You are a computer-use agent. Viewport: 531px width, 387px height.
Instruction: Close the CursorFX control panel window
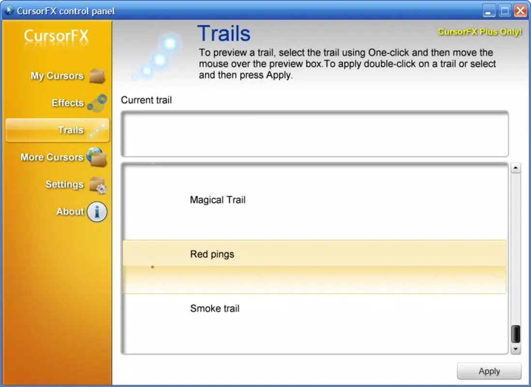pyautogui.click(x=520, y=11)
